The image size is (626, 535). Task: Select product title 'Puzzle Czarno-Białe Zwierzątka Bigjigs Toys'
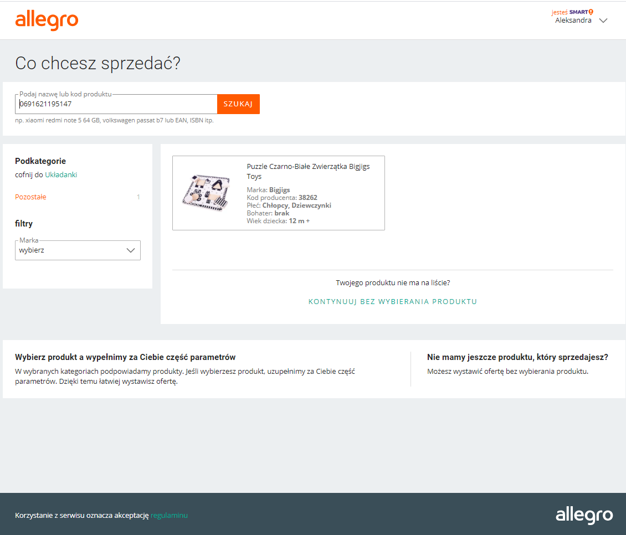tap(308, 171)
